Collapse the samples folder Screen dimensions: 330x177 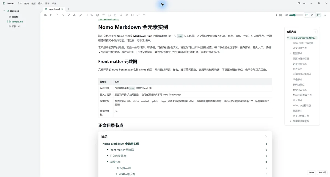(4, 11)
